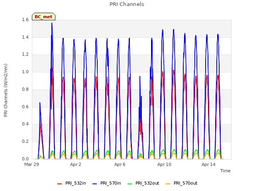The image size is (255, 191).
Task: Click the Apr 14 x-axis tick label
Action: pos(208,164)
